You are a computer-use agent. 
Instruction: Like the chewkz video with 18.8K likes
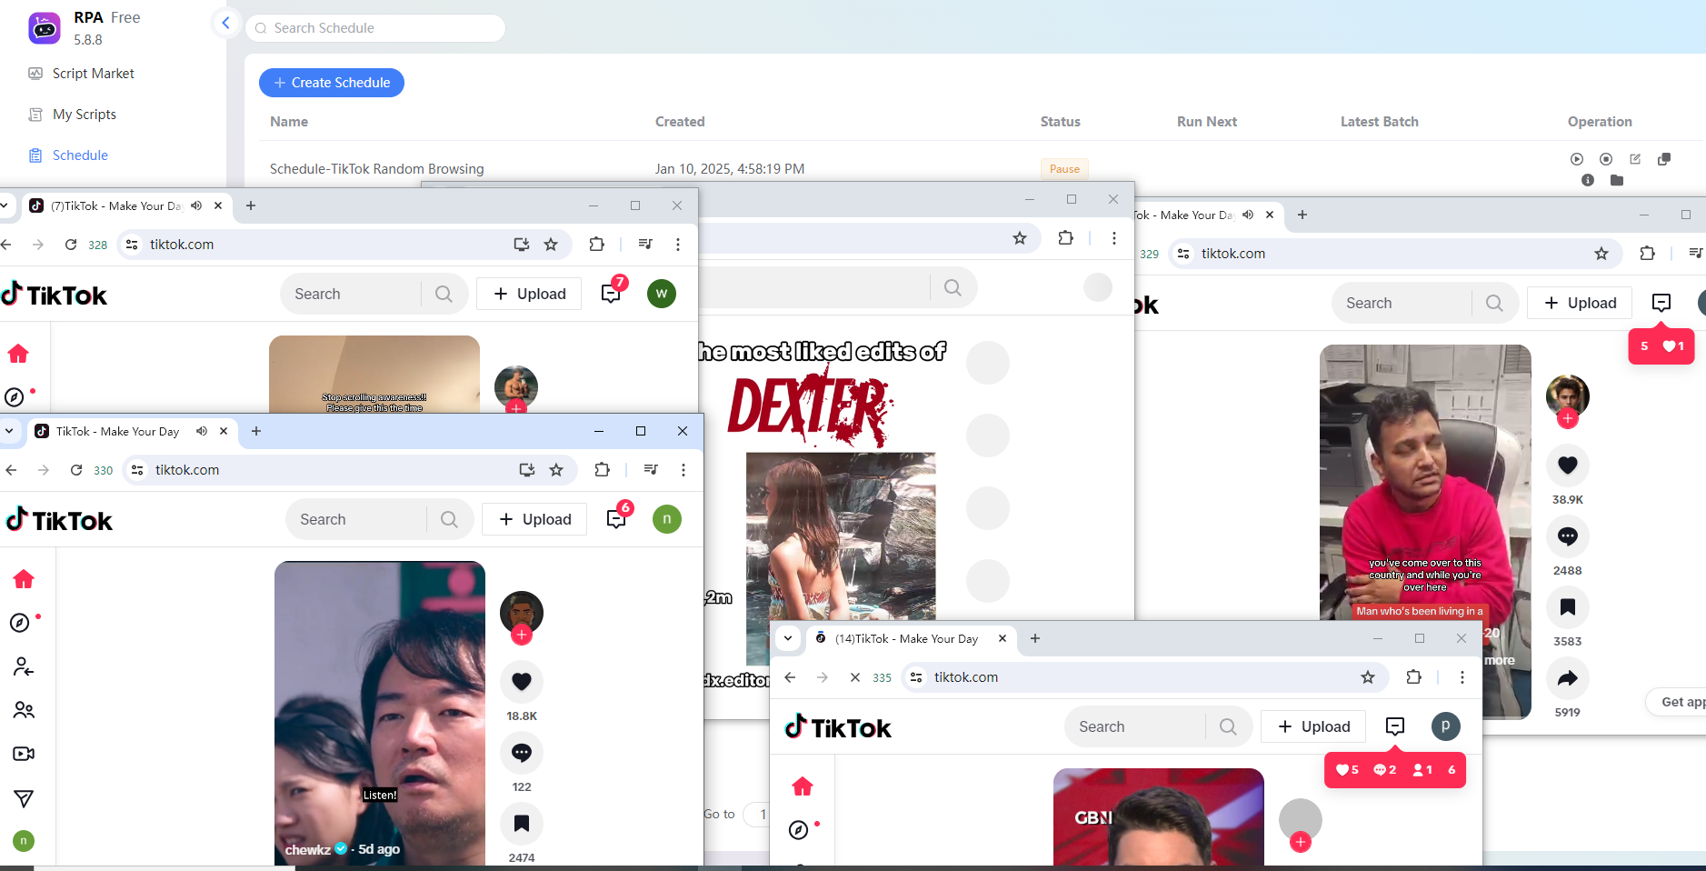[x=522, y=681]
